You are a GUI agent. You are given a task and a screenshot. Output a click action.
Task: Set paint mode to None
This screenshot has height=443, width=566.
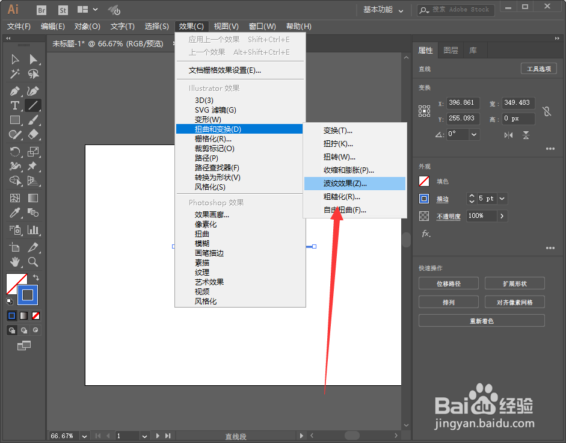coord(35,316)
